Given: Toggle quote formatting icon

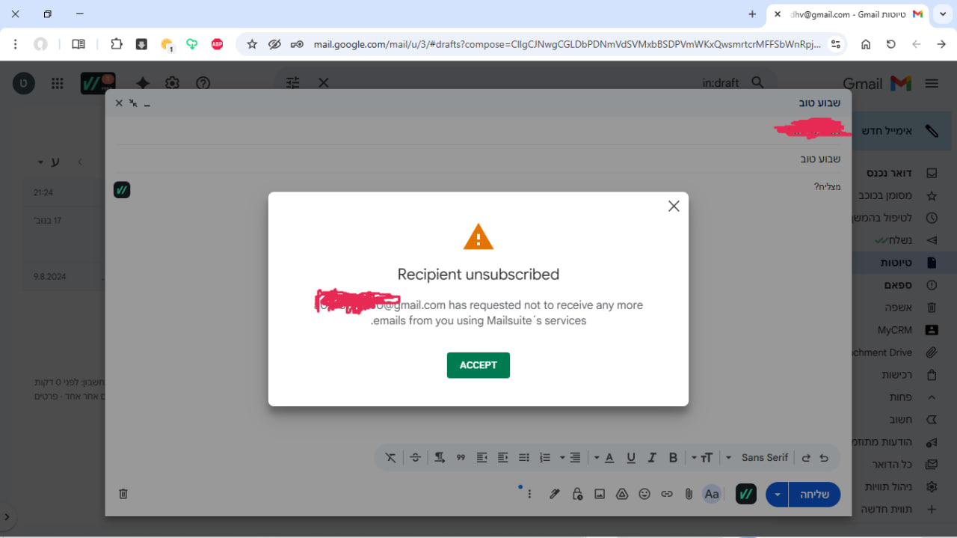Looking at the screenshot, I should (461, 457).
